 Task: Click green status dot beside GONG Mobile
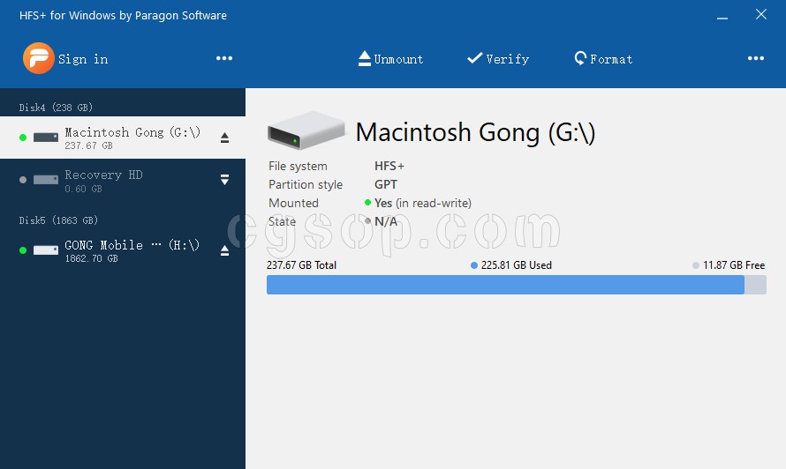point(23,250)
